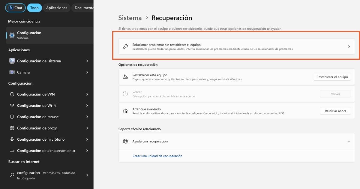Screen dimensions: 360x189
Task: Select the Restablecer este equipo row text
Action: coord(187,77)
